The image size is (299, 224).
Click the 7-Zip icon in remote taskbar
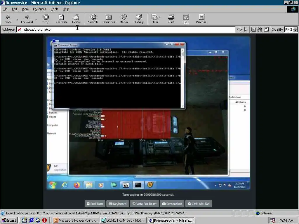(126, 185)
